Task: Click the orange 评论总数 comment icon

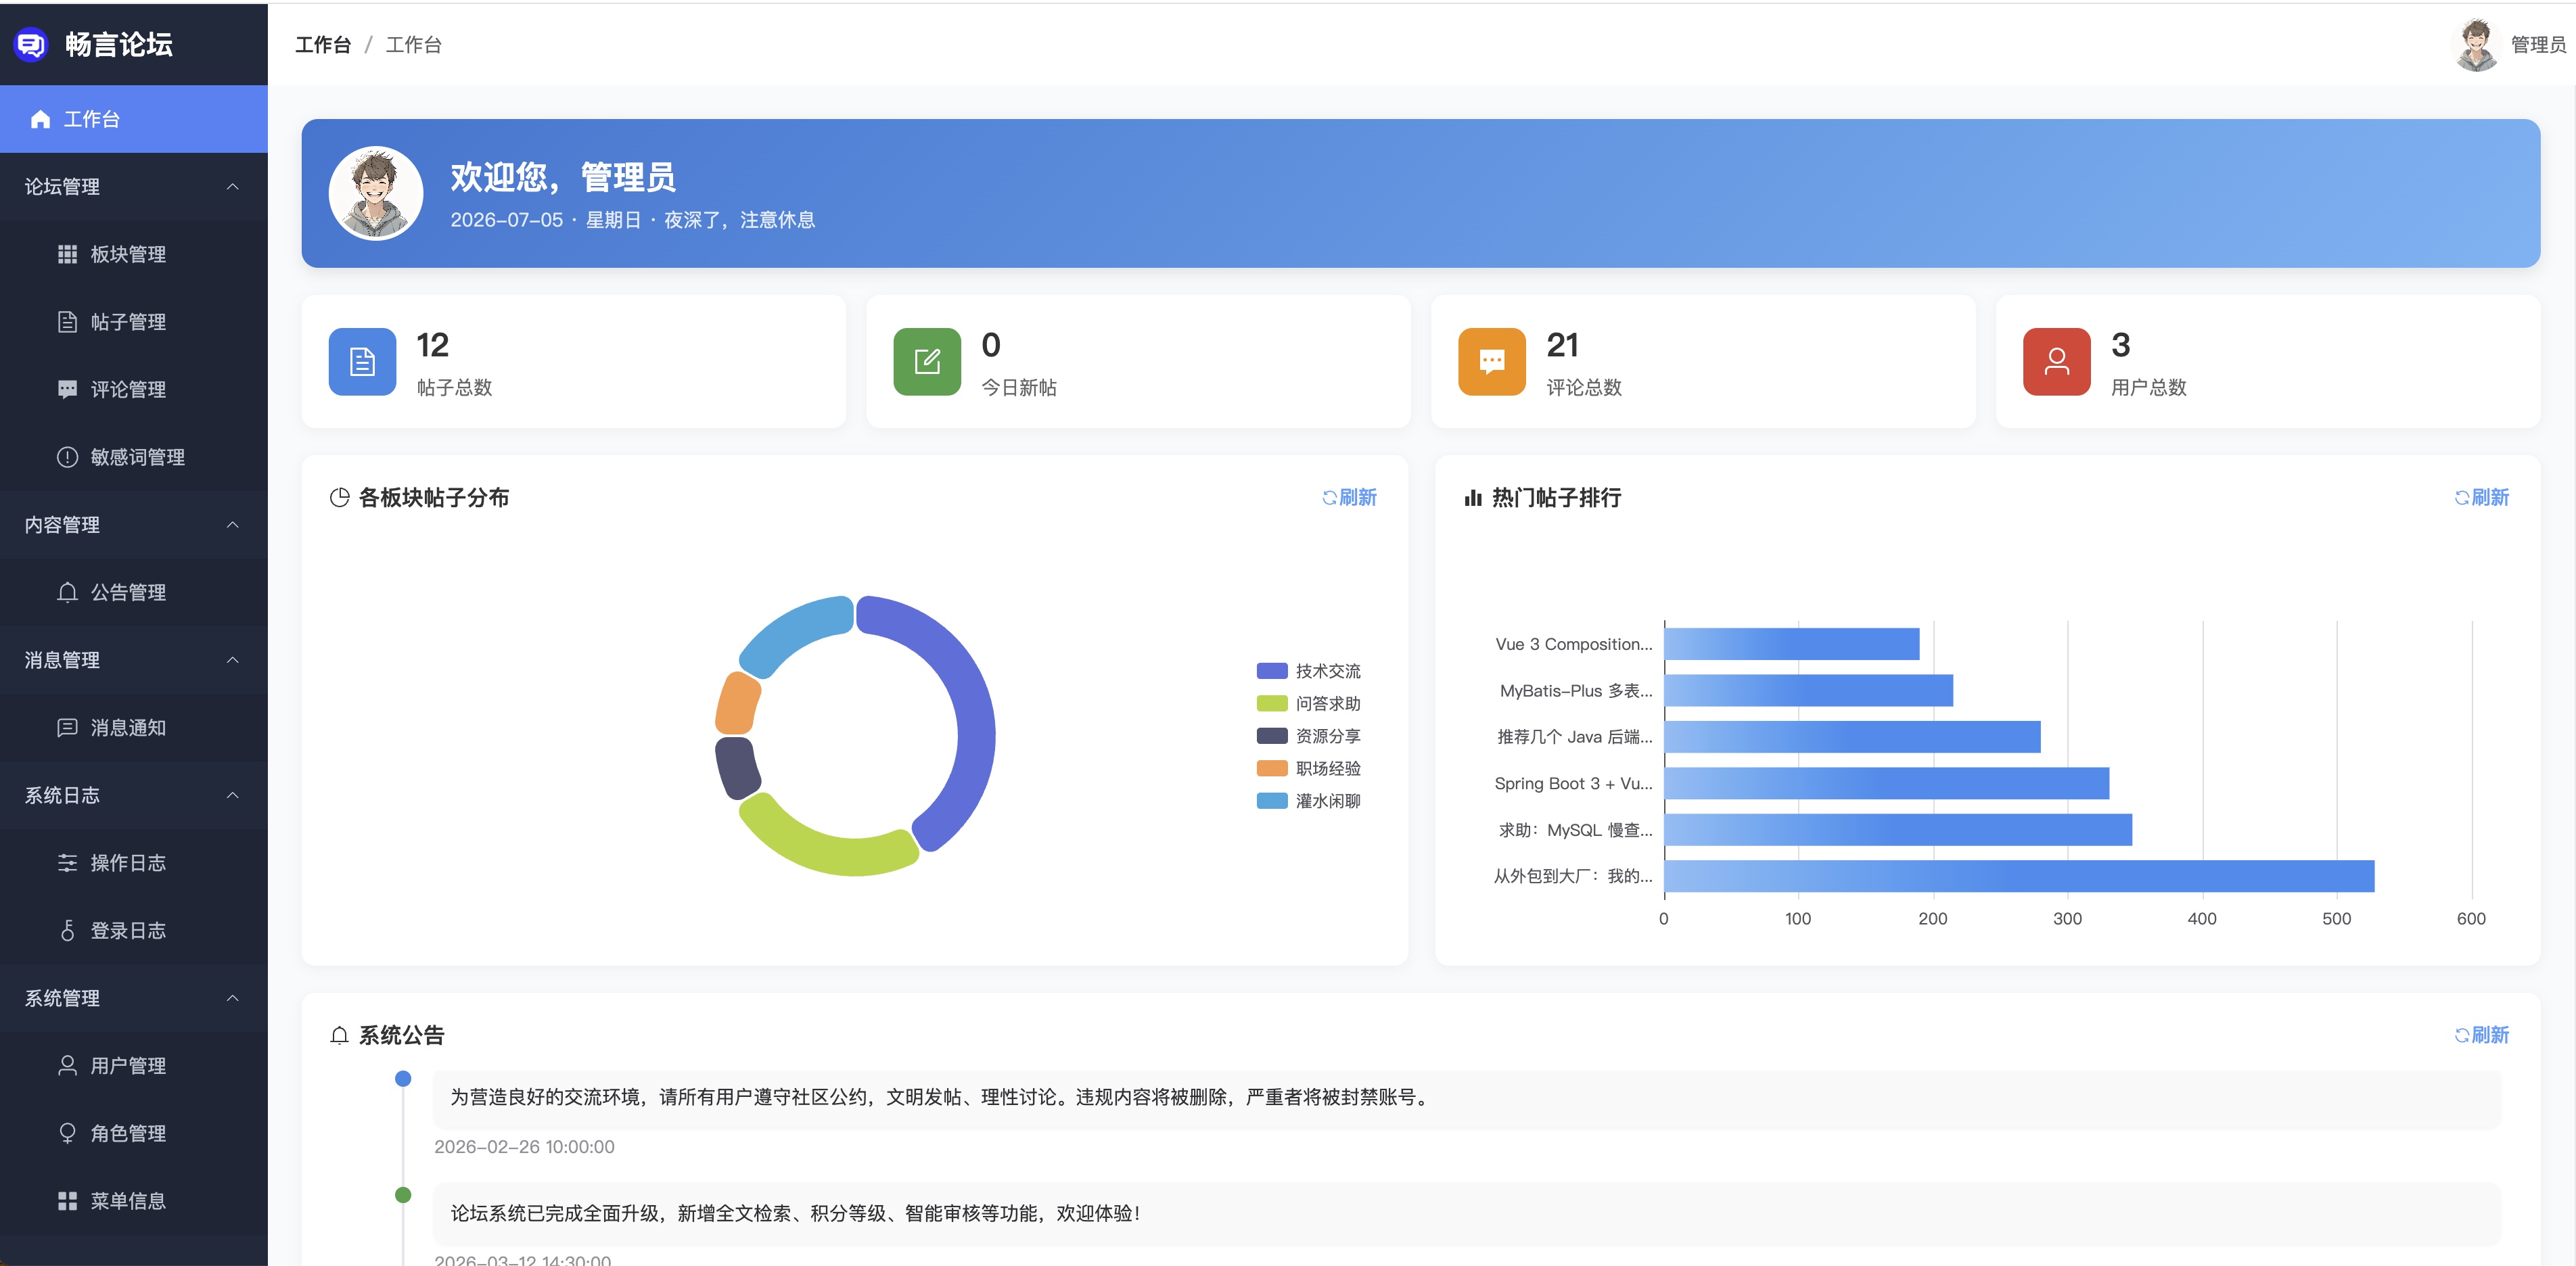Action: click(x=1492, y=361)
